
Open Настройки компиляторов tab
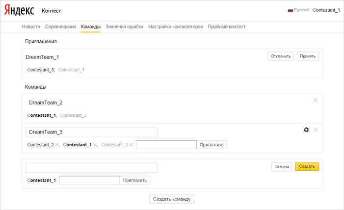point(175,26)
